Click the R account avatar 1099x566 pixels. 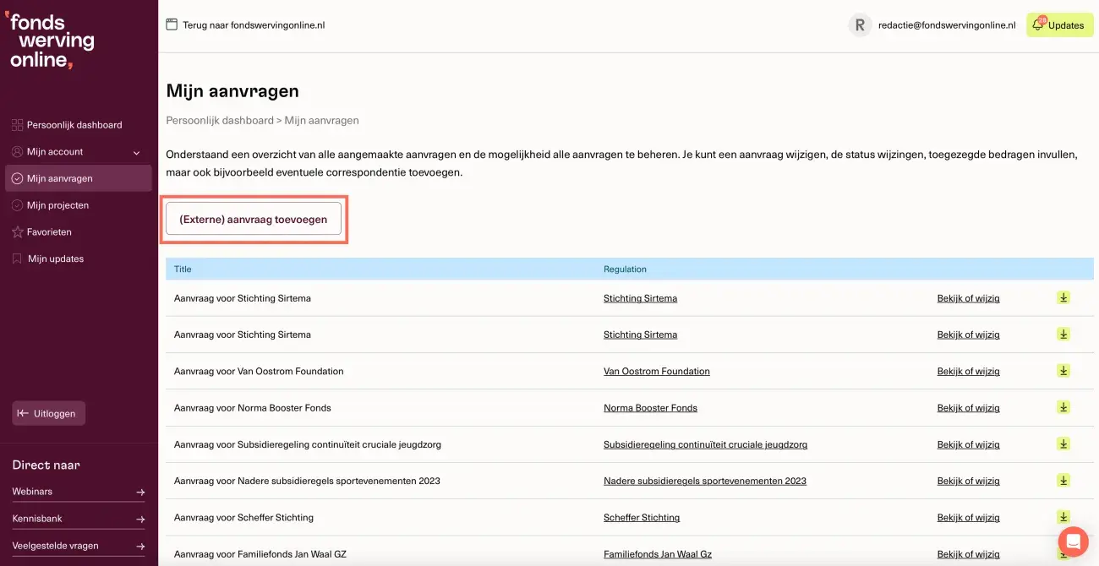(859, 24)
